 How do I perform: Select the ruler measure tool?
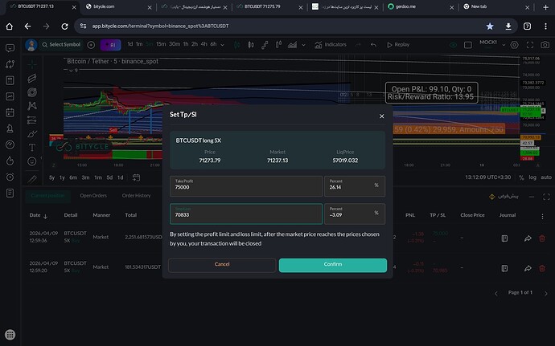32,179
